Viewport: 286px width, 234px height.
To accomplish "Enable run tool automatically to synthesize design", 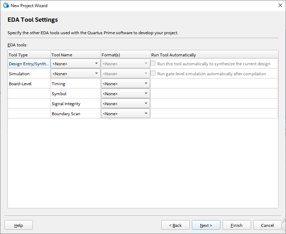I will click(153, 63).
